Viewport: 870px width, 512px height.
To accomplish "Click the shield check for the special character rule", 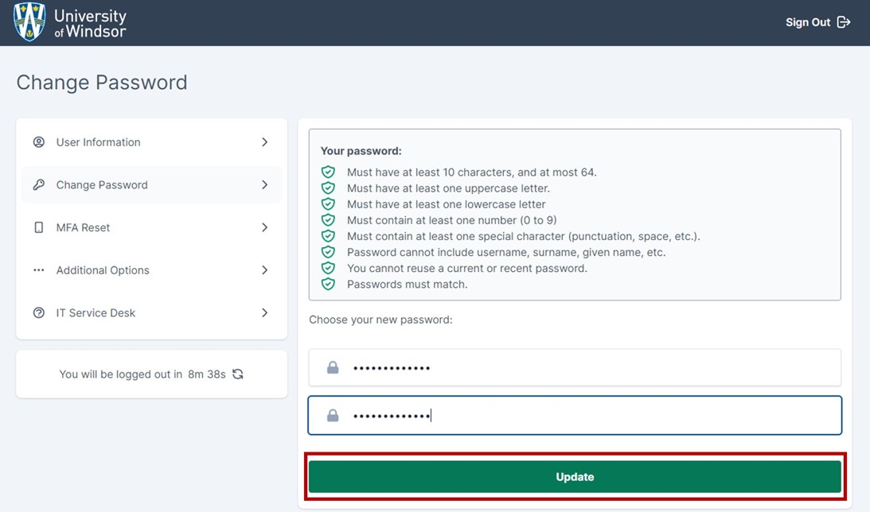I will [x=328, y=236].
